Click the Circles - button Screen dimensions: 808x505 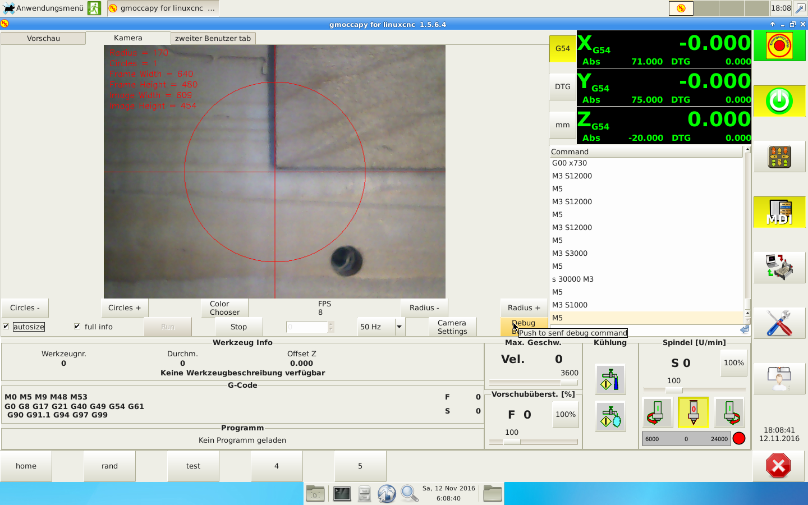tap(25, 308)
